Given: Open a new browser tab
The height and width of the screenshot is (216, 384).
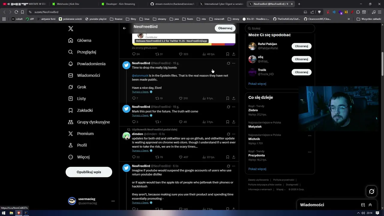Looking at the screenshot, I should [299, 4].
